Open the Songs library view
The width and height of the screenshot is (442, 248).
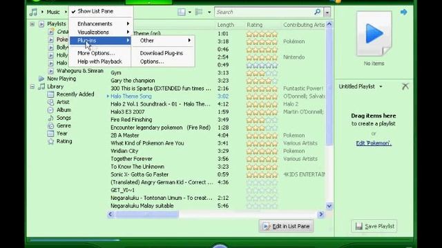click(64, 118)
